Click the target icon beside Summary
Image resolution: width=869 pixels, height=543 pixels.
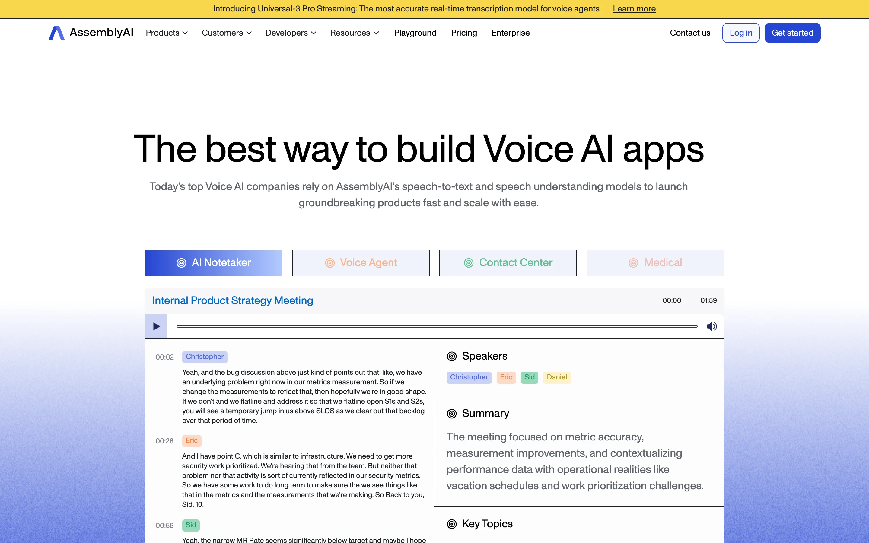[x=451, y=414]
